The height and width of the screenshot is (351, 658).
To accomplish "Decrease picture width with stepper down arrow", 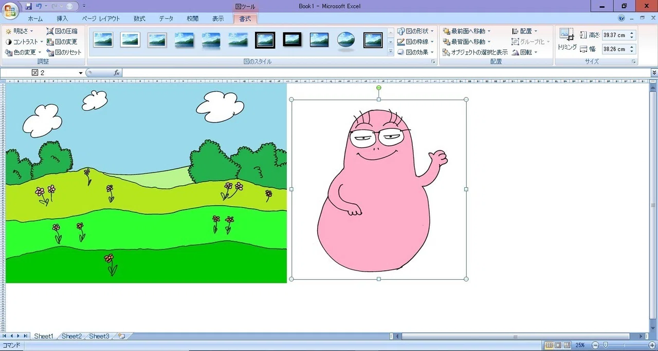I will [x=632, y=52].
